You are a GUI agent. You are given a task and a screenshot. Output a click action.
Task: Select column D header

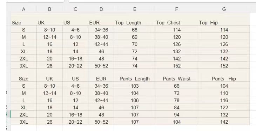[x=101, y=9]
